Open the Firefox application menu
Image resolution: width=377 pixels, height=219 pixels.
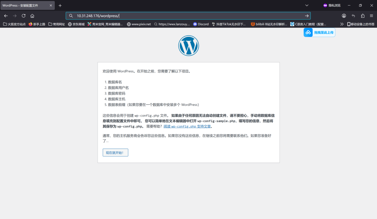click(371, 16)
